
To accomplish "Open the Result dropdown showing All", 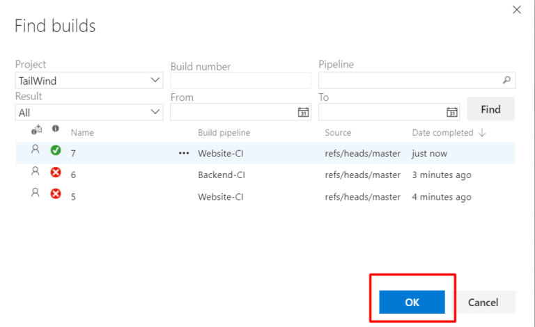I will (89, 112).
